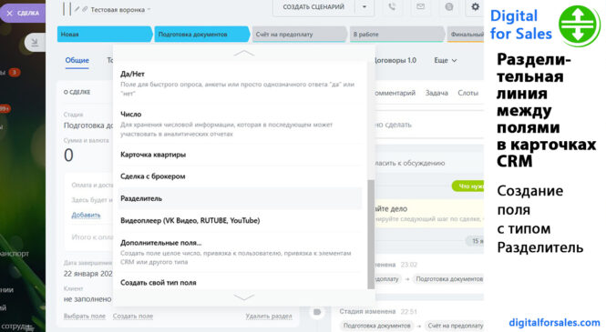Close the deal card with СДЕЛКА button
Screen dimensions: 606x332
pos(23,13)
